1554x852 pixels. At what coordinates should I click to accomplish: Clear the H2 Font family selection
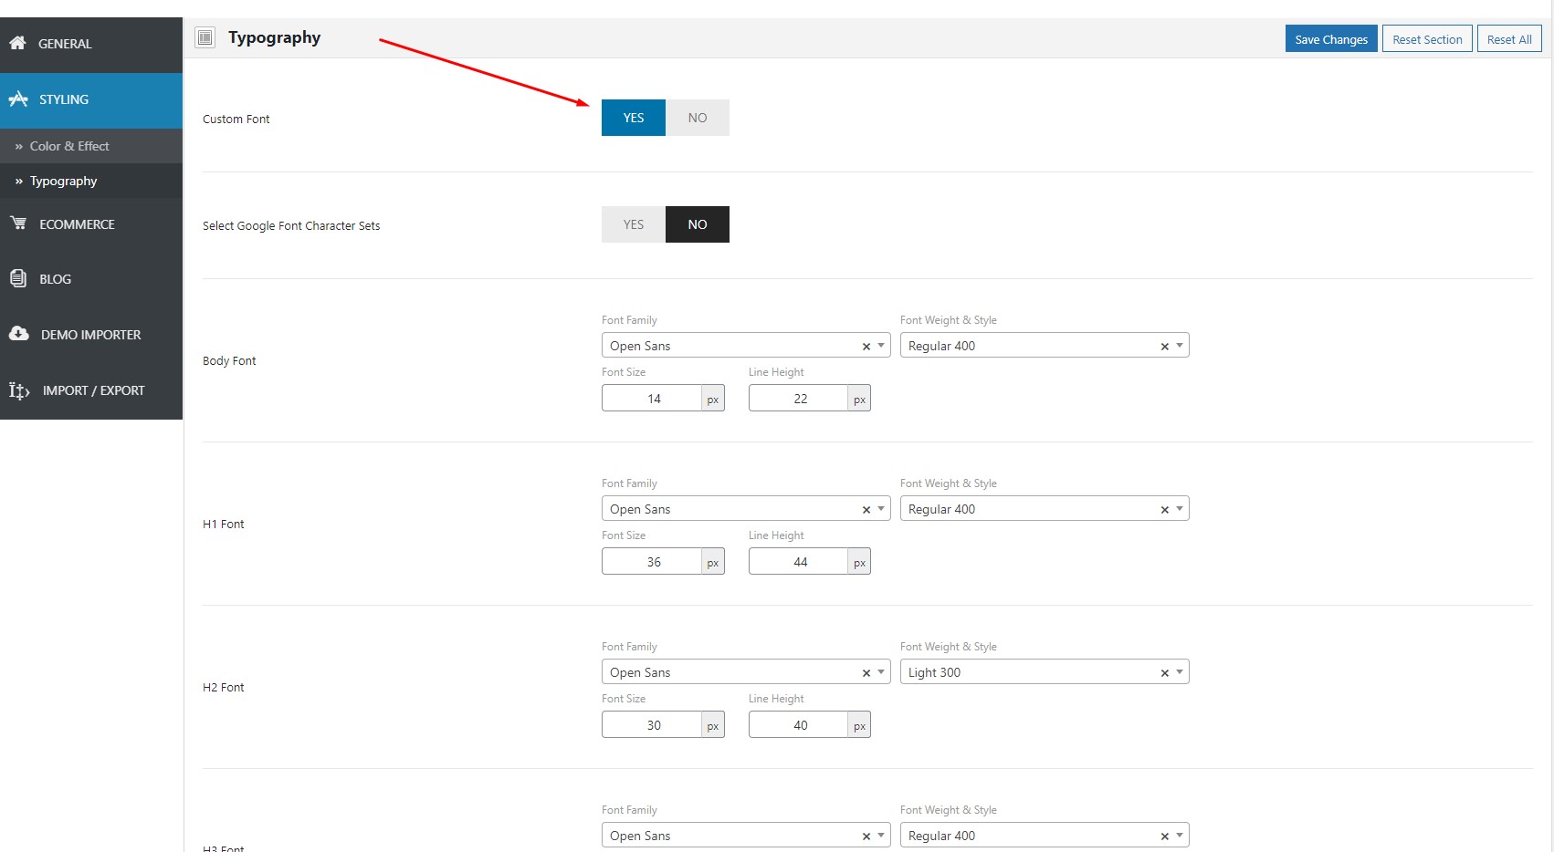(x=866, y=673)
